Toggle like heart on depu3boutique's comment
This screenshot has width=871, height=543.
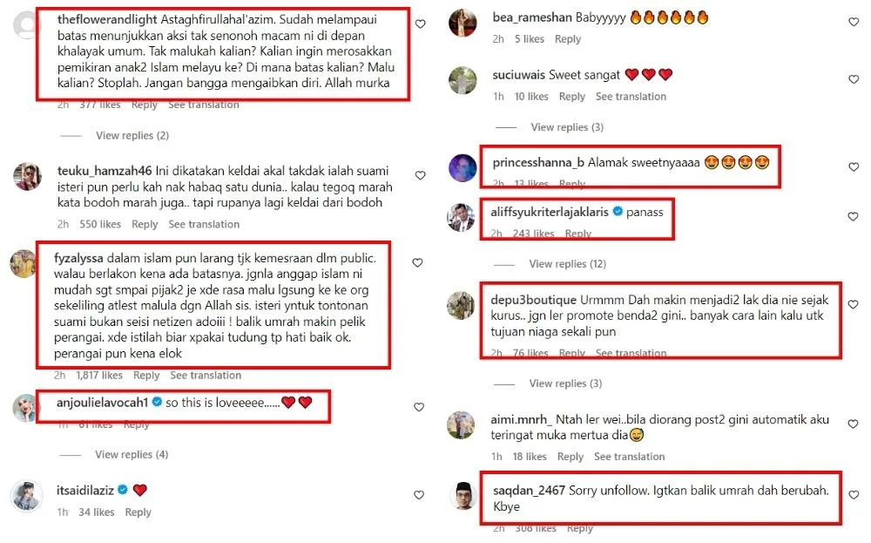click(x=854, y=304)
